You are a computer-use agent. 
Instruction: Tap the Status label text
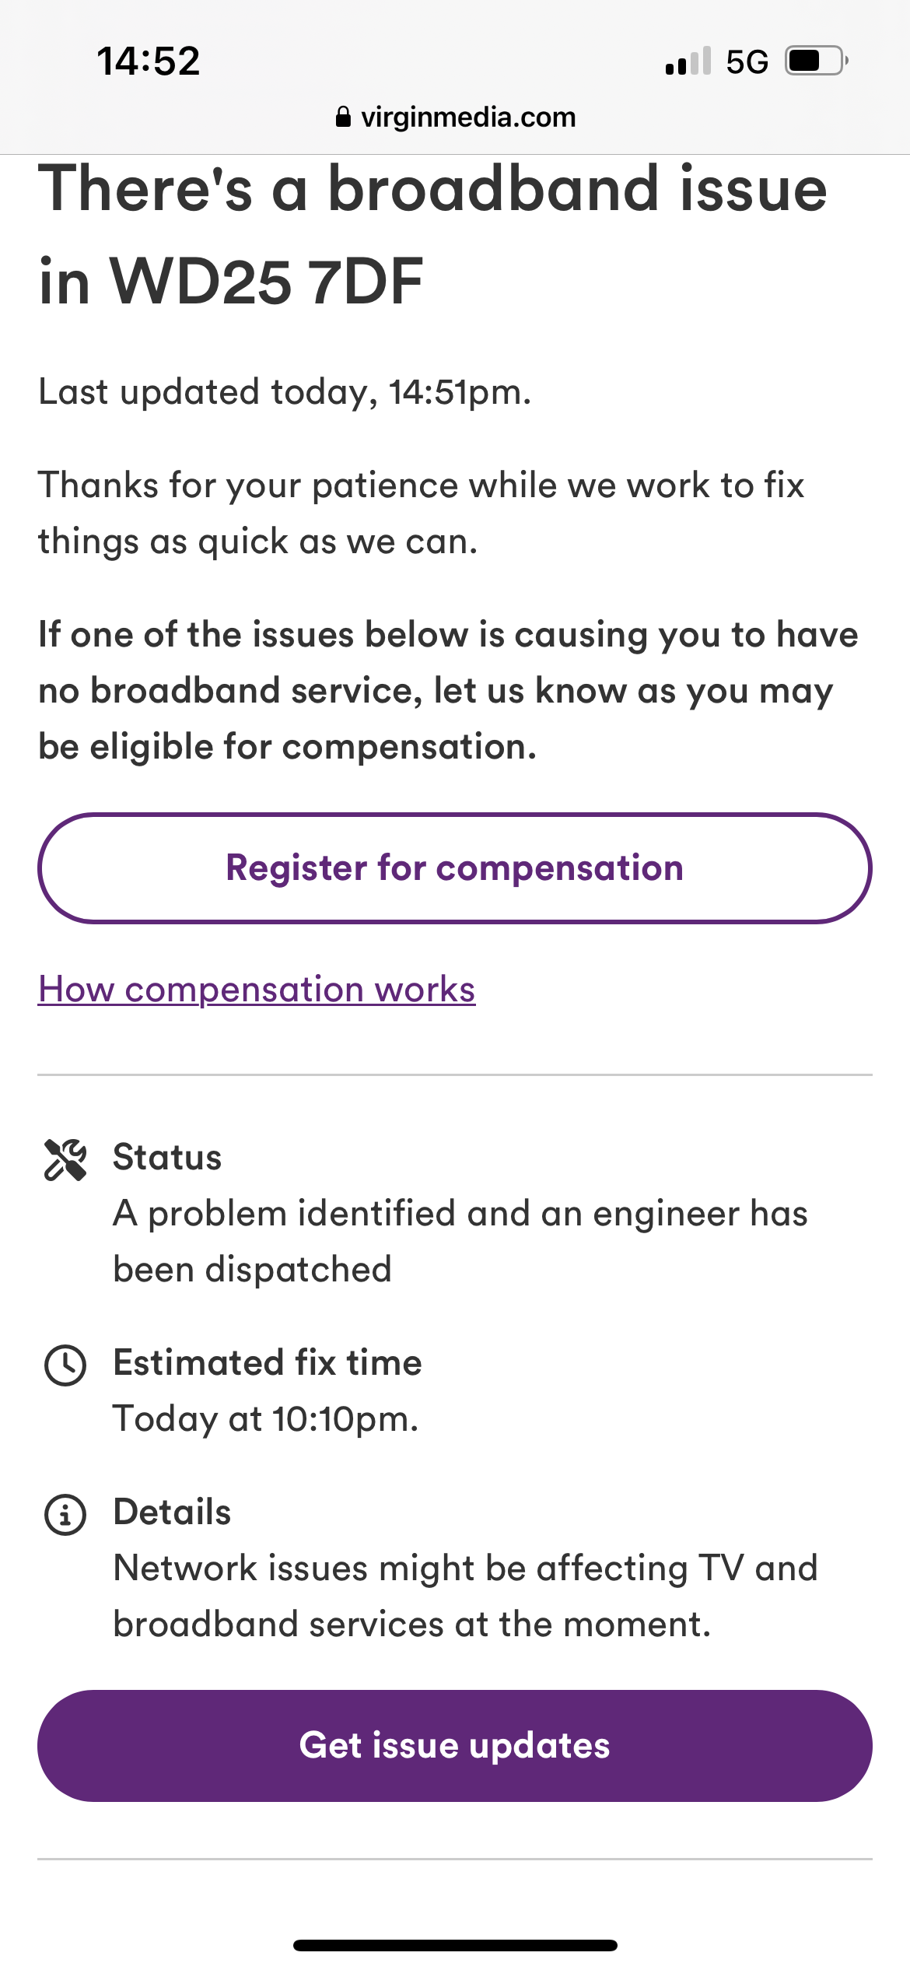[167, 1157]
